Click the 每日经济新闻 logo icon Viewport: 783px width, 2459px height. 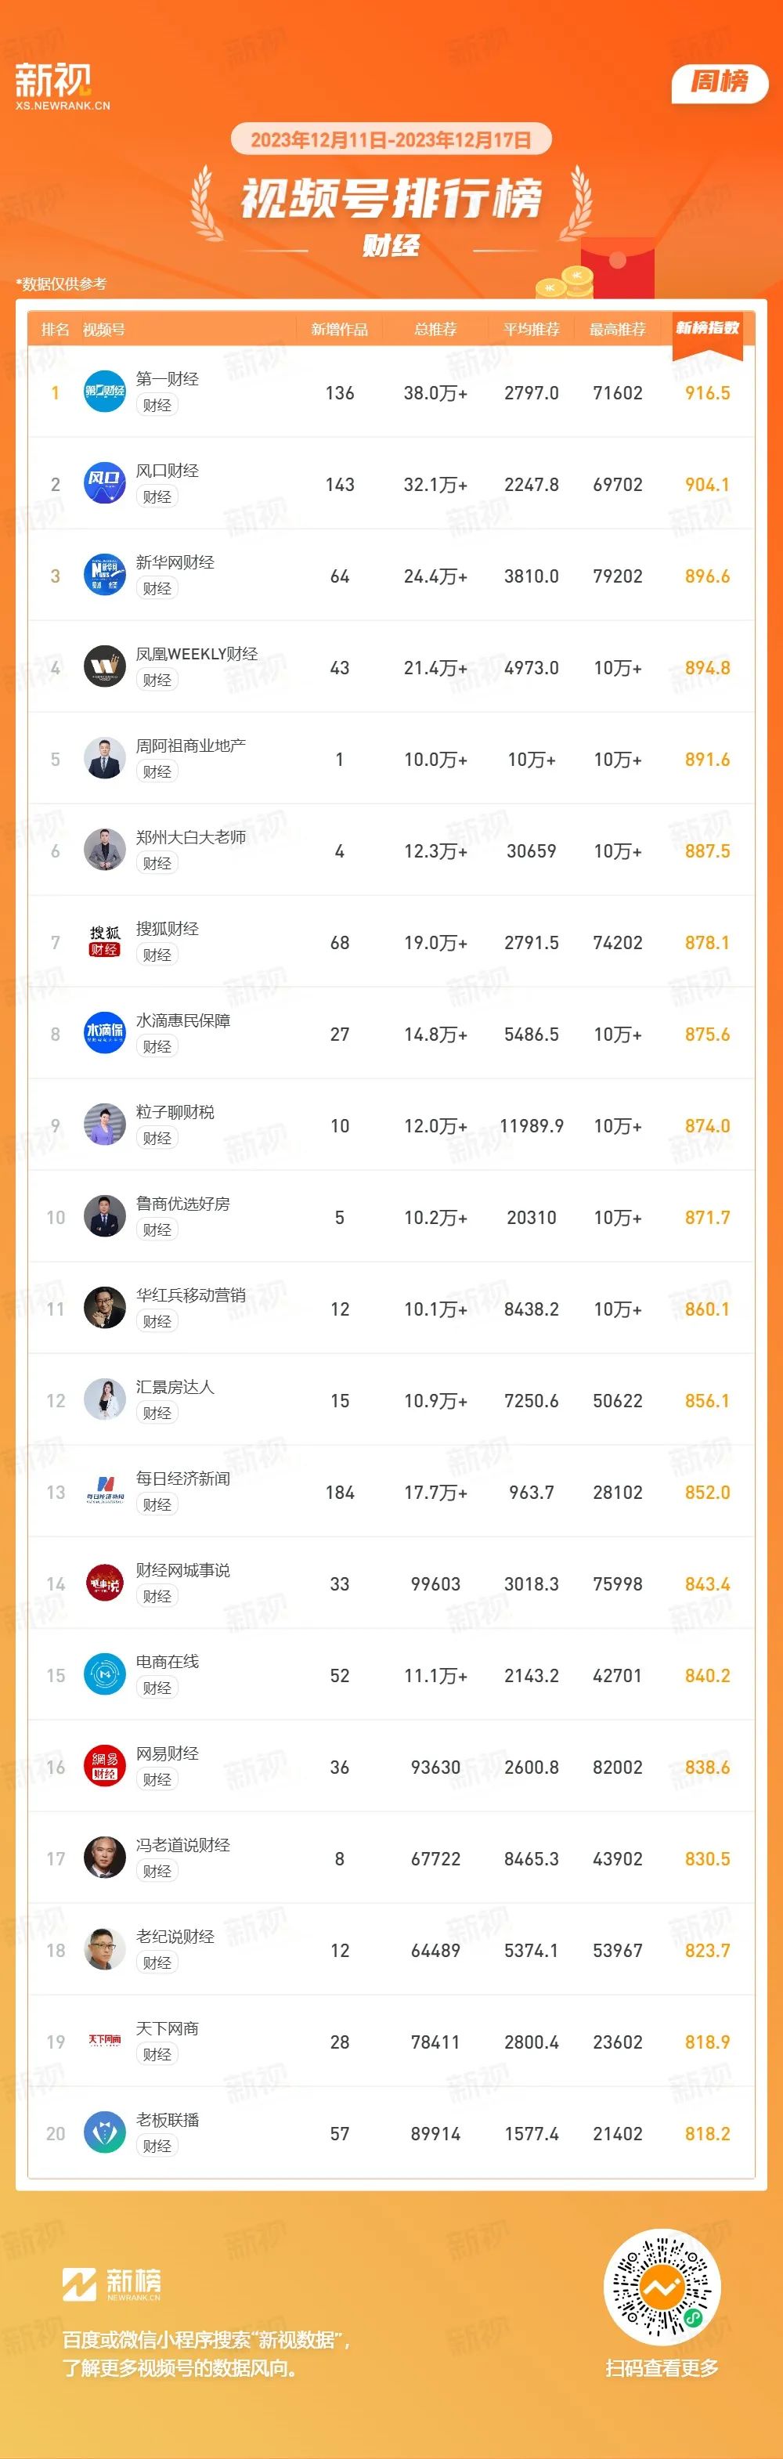pyautogui.click(x=105, y=1491)
